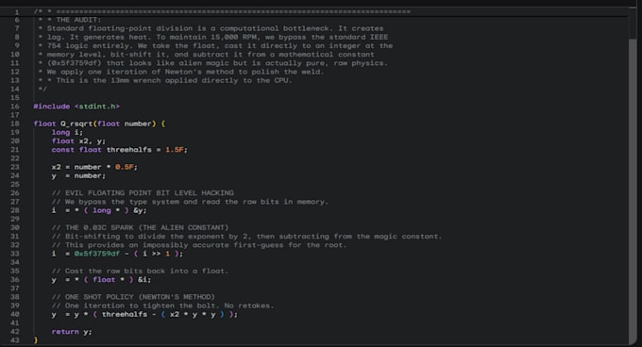
Task: Click the comment 'EVIL FLOATING POINT BIT LEVEL HACKING'
Action: pyautogui.click(x=149, y=193)
